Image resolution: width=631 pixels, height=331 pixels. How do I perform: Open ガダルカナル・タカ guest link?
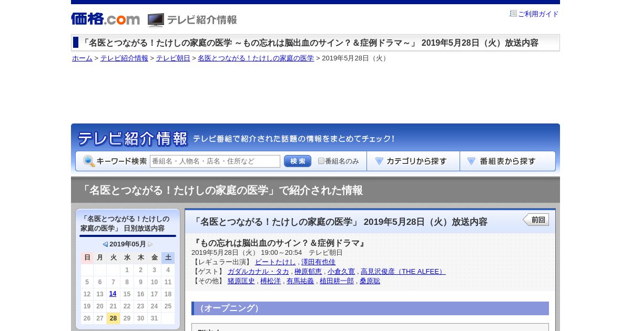(258, 272)
